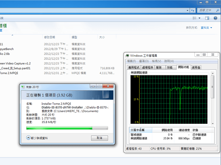Select the pyatBench folder row
221x165 pixels.
58,49
